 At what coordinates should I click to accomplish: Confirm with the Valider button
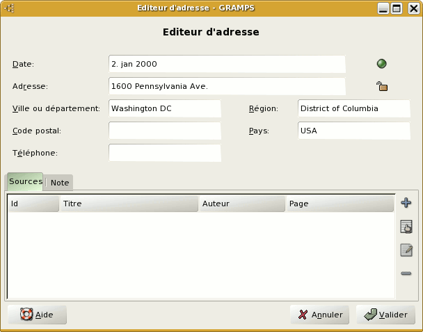pos(385,315)
